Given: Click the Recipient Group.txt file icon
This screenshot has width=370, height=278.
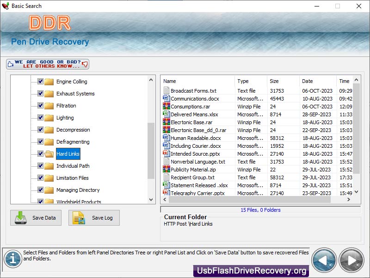Looking at the screenshot, I should (166, 177).
